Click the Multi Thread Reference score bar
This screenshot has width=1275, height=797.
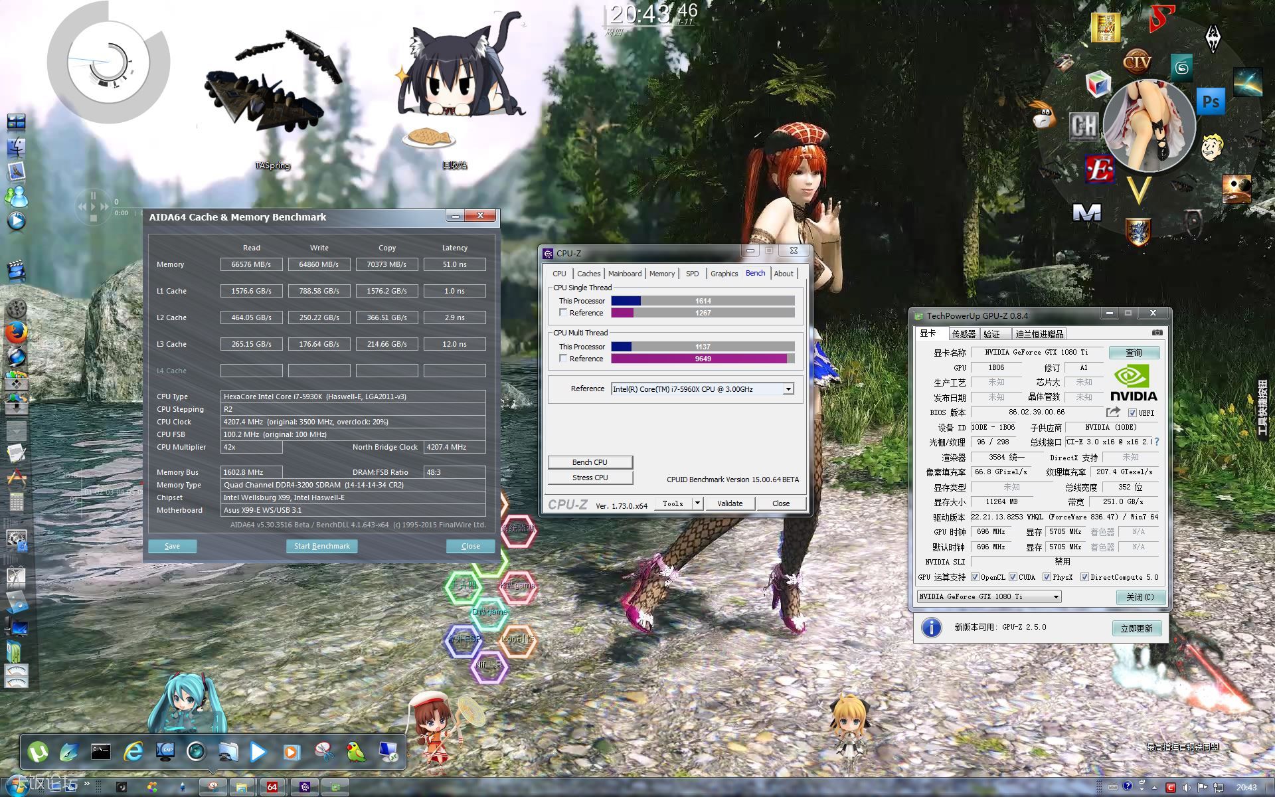pyautogui.click(x=703, y=359)
